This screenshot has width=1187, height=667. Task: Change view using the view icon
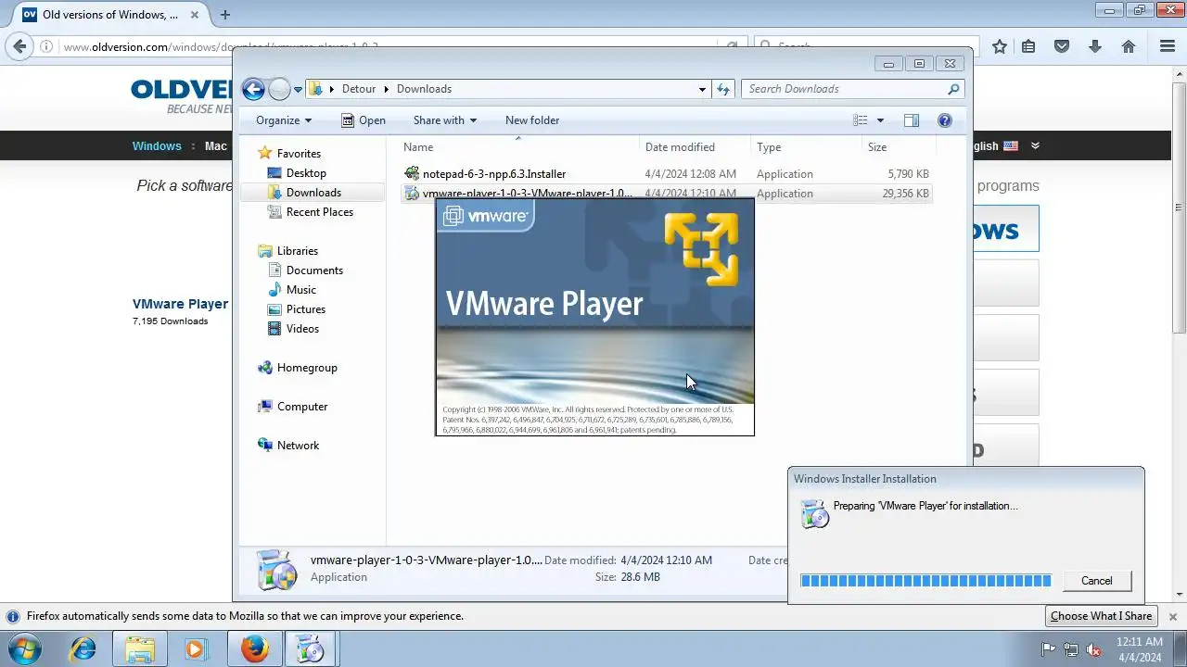[x=861, y=120]
